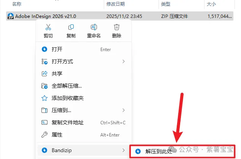Open the Bandizip menu entry
Viewport: 241px width, 159px height.
[x=84, y=150]
